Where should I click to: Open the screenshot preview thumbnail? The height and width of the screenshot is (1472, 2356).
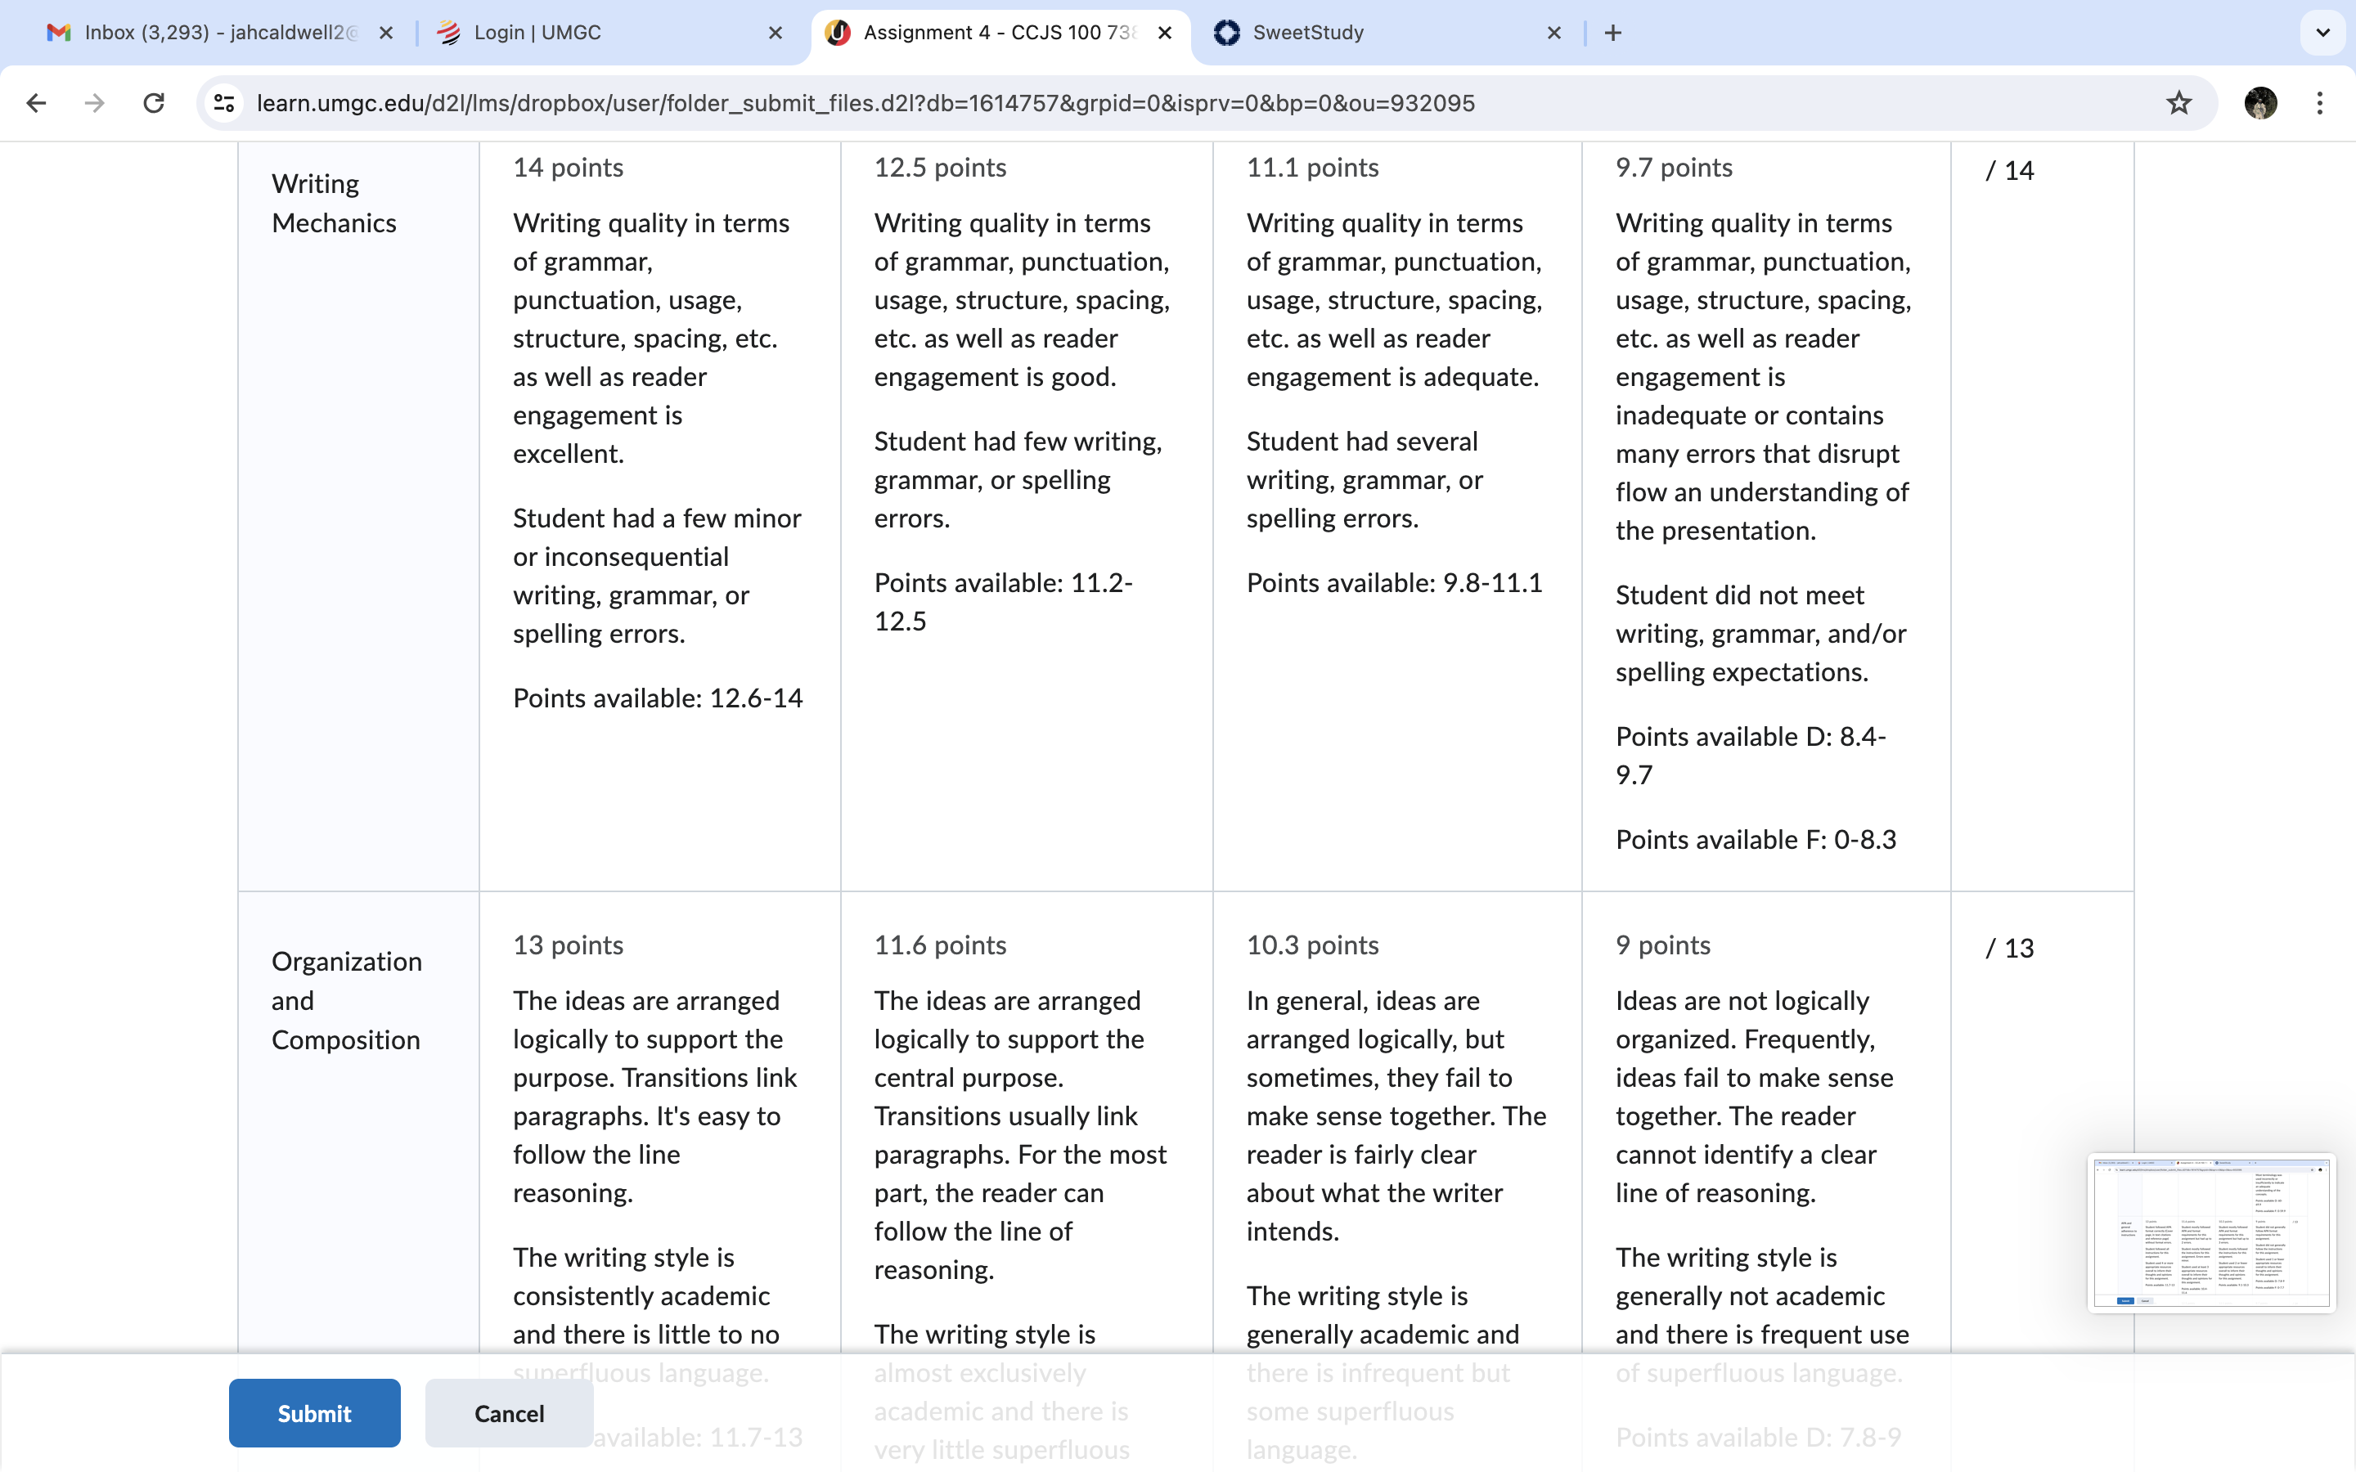[2211, 1232]
